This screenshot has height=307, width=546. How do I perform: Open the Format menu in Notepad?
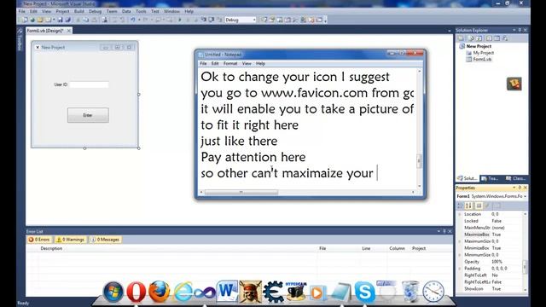click(230, 64)
